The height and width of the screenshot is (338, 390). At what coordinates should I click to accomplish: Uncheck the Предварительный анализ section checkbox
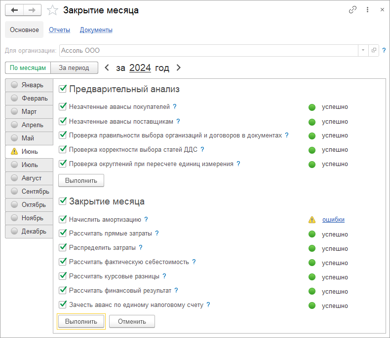[x=63, y=89]
